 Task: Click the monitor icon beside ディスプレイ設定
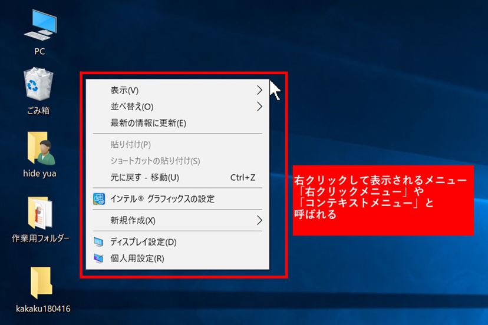coord(99,242)
